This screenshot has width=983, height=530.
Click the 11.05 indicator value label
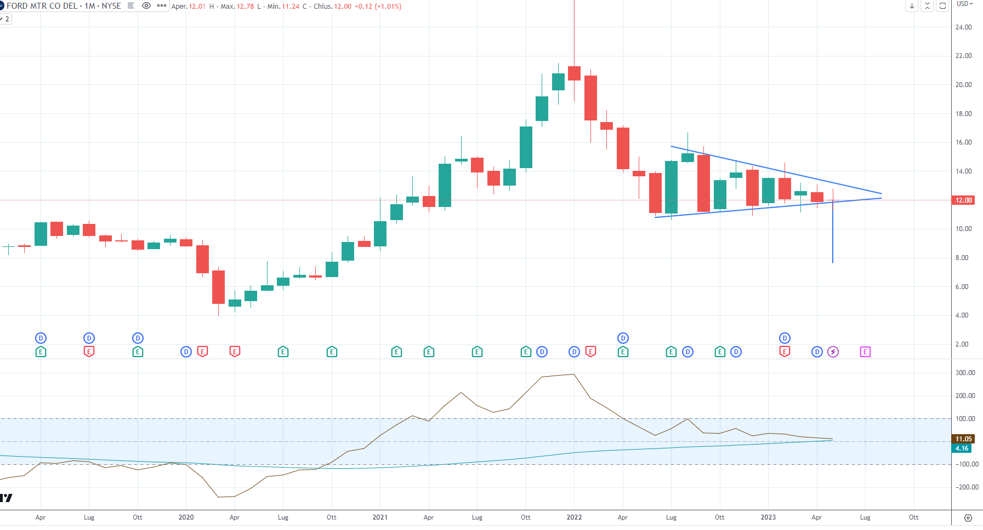point(964,439)
